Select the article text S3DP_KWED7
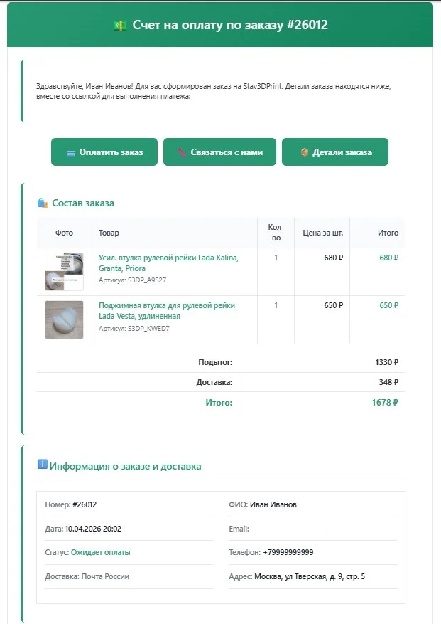The height and width of the screenshot is (624, 441). click(148, 328)
